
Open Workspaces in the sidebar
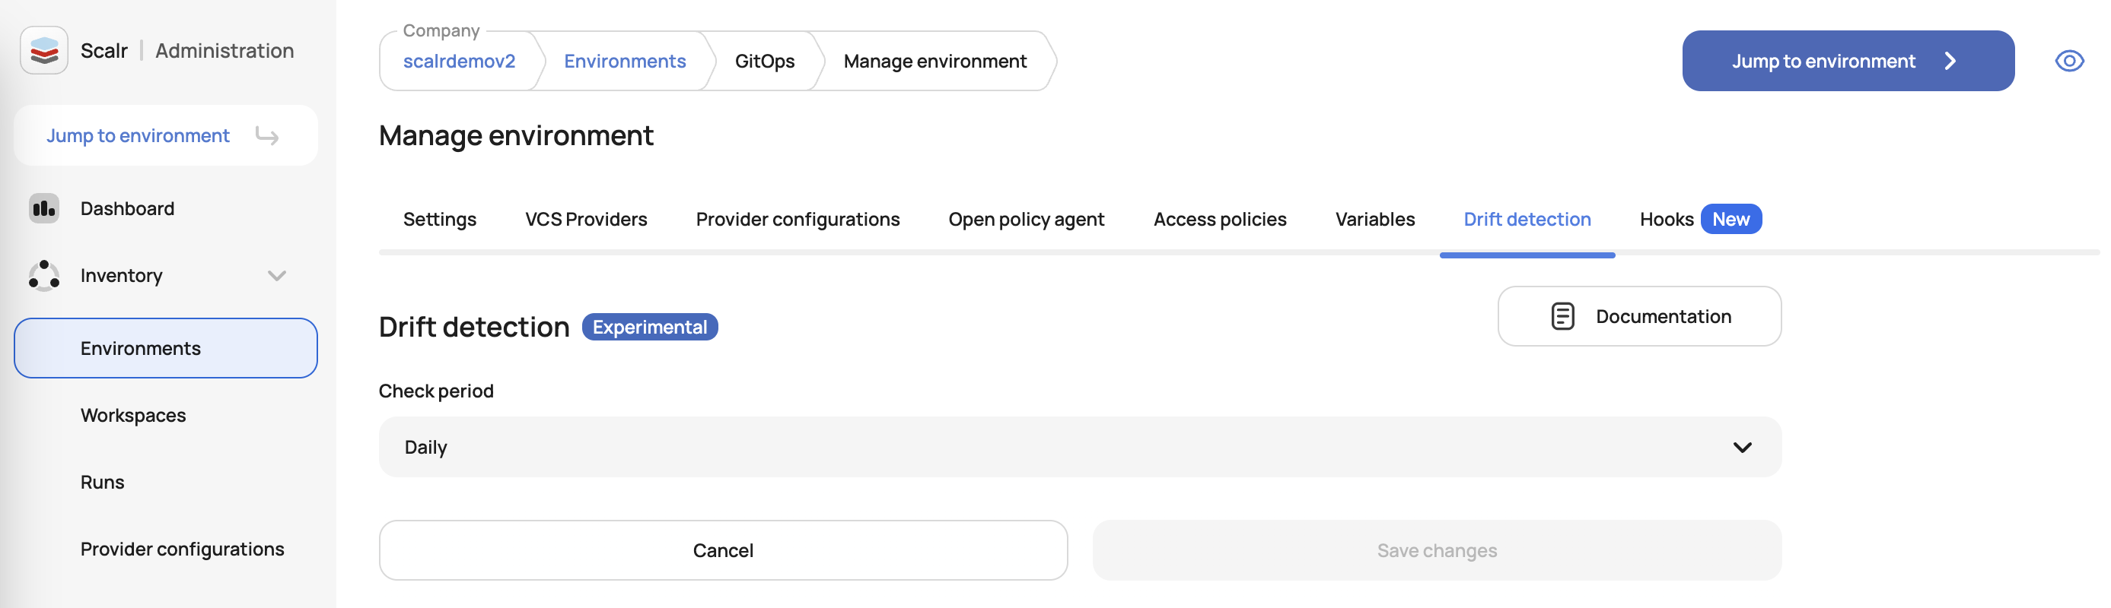pyautogui.click(x=134, y=416)
